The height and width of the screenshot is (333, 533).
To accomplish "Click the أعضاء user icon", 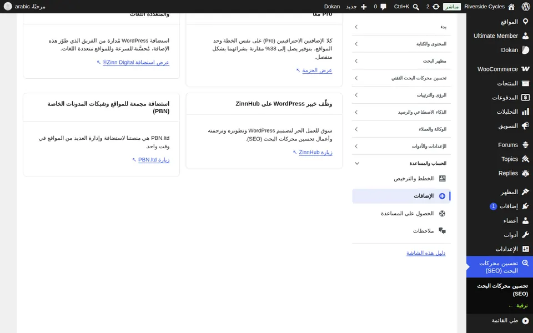I will point(526,220).
